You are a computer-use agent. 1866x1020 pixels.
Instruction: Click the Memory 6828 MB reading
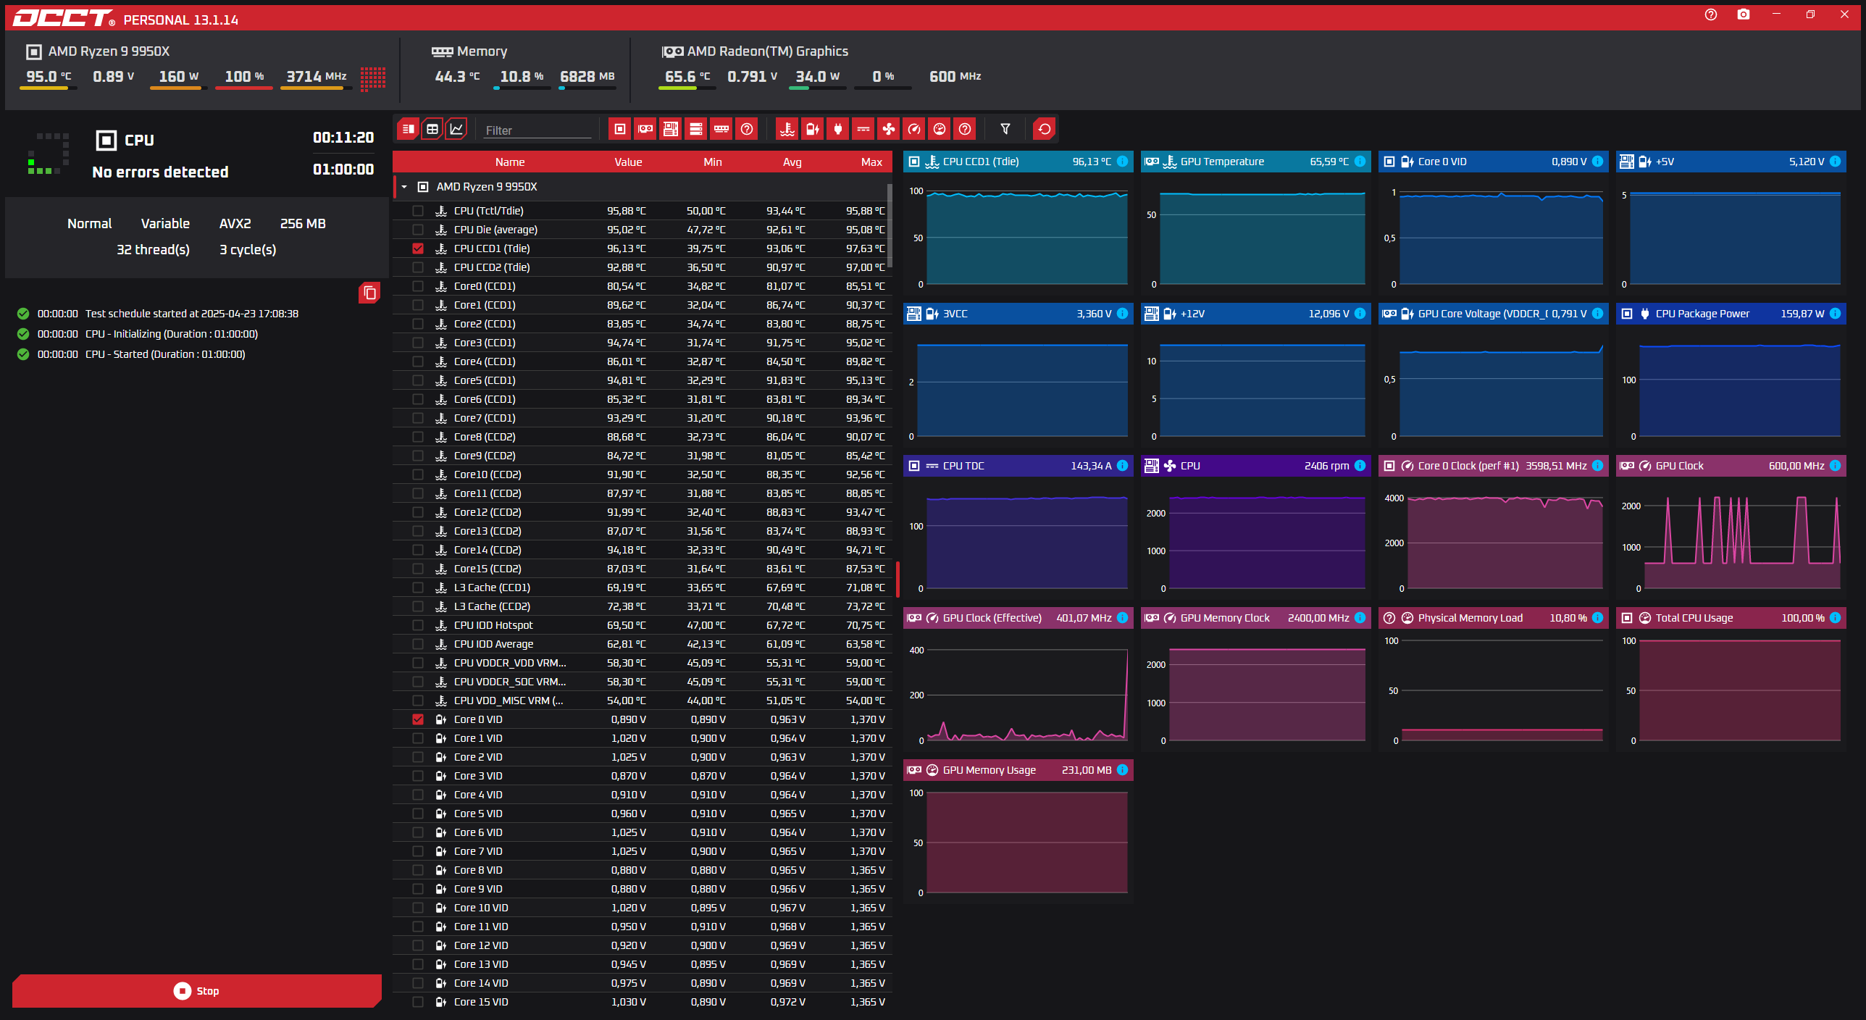pos(587,76)
